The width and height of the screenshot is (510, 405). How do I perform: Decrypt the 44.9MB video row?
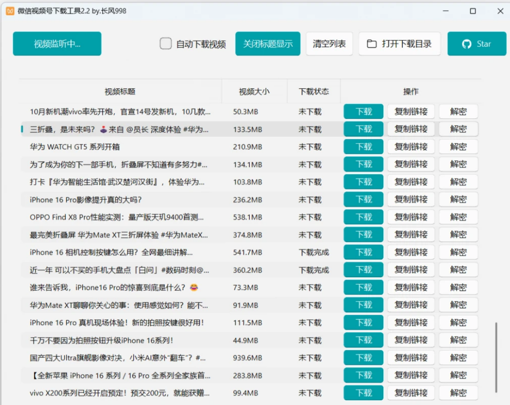[x=458, y=340]
